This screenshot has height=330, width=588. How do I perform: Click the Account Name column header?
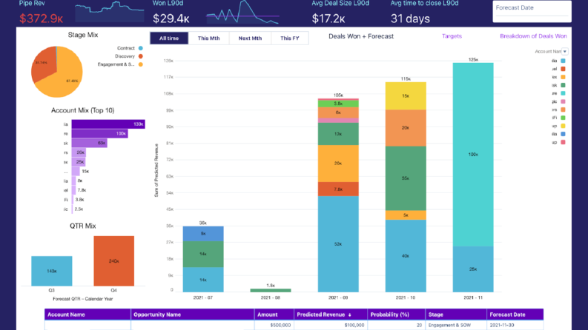tap(87, 314)
